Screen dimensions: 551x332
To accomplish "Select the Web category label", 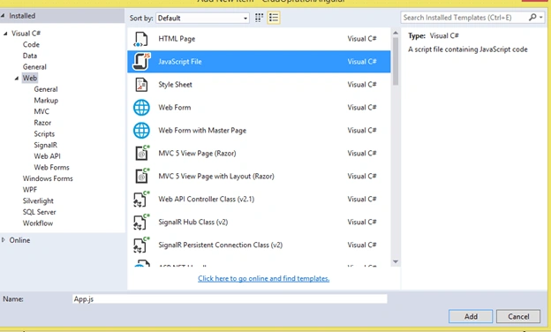I will (x=30, y=78).
